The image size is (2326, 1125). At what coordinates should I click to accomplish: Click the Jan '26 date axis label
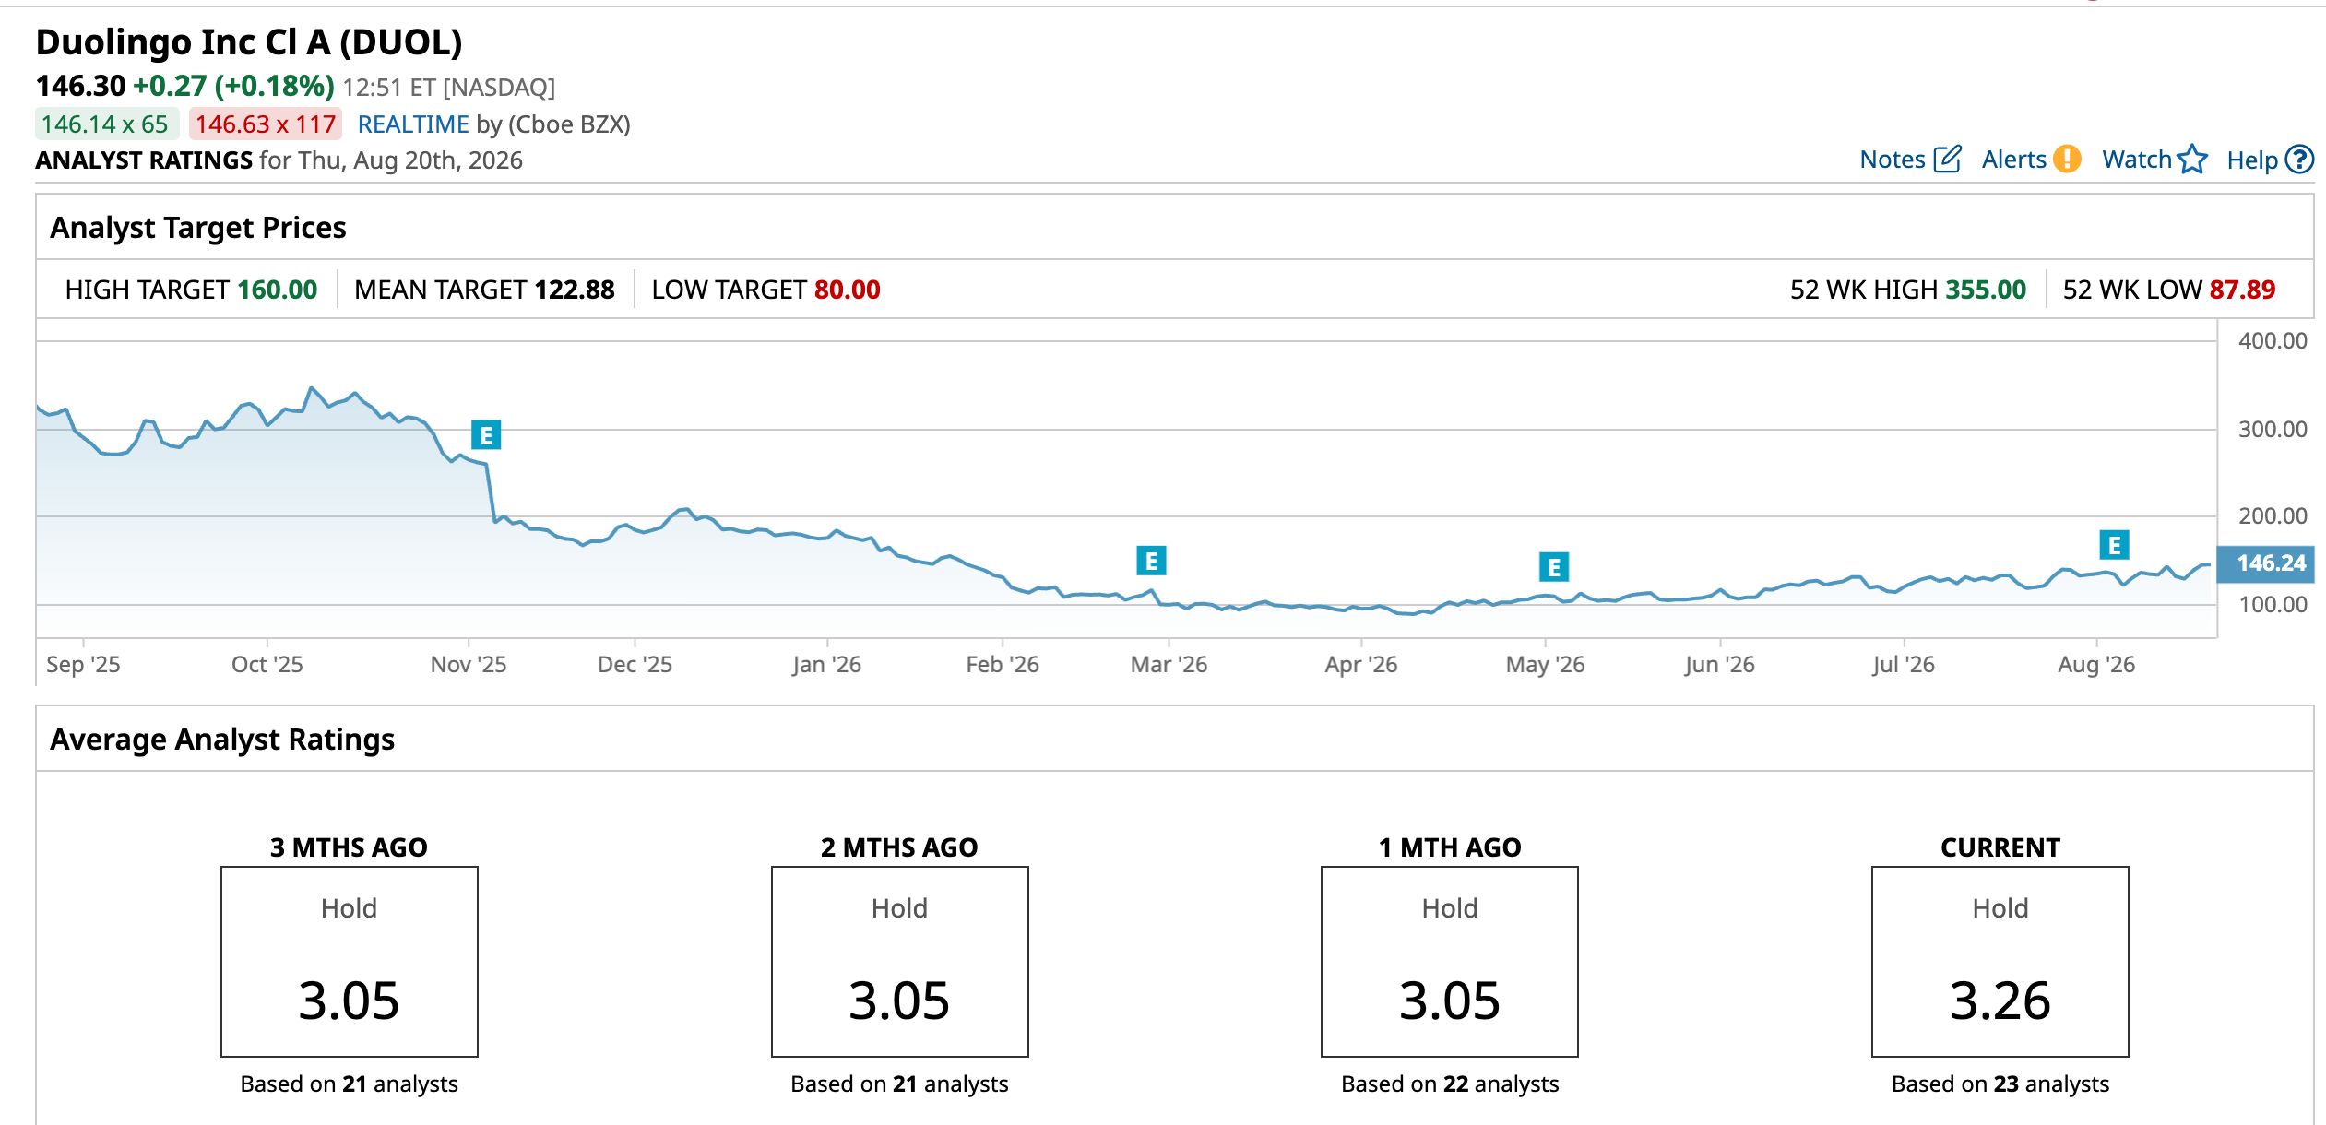(x=826, y=665)
